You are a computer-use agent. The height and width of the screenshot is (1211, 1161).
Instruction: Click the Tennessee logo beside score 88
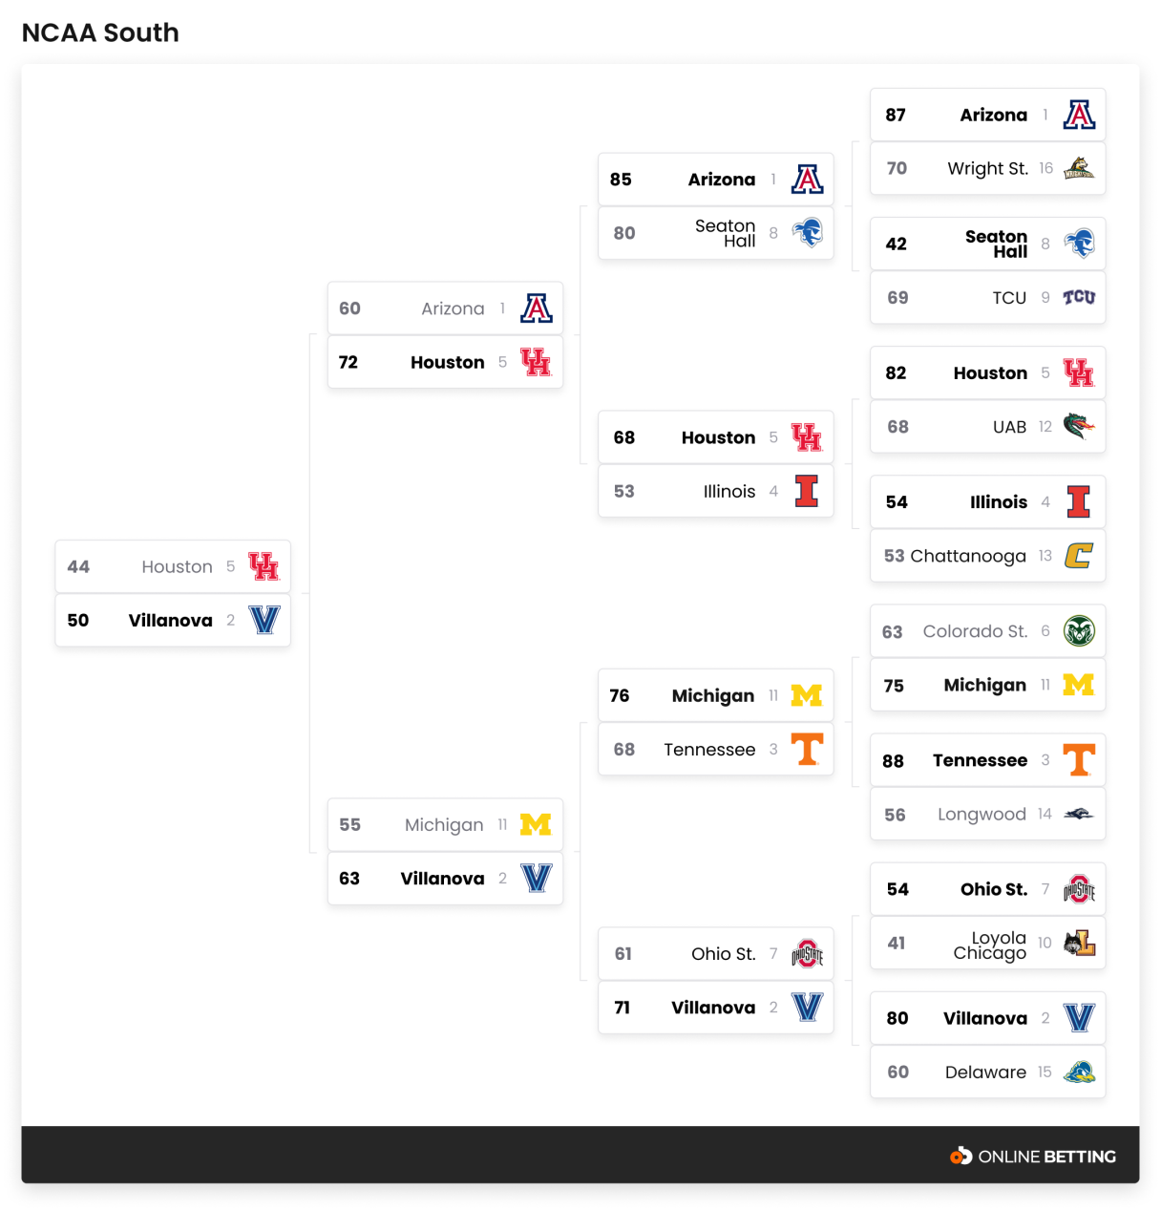(x=1079, y=760)
